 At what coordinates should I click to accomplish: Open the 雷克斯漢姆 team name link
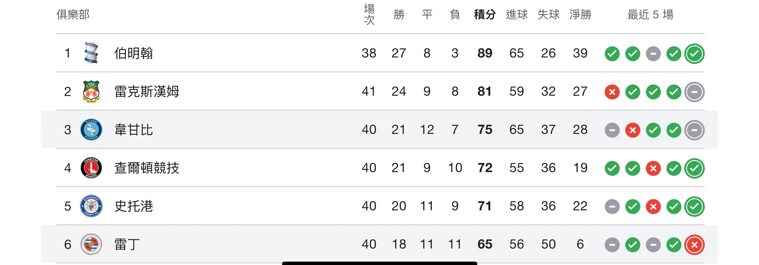click(x=146, y=91)
